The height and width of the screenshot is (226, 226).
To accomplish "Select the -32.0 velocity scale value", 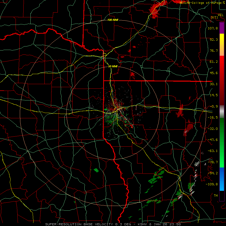I will [x=213, y=129].
